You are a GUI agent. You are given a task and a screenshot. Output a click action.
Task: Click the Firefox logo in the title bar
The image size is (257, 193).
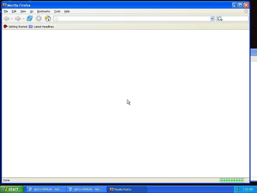(x=5, y=5)
